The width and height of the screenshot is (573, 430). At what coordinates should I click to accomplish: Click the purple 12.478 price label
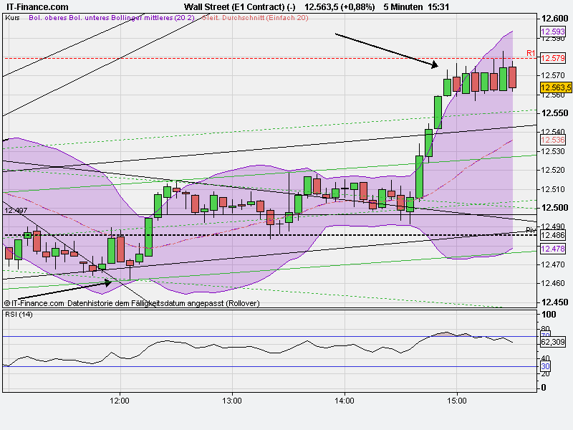click(552, 248)
